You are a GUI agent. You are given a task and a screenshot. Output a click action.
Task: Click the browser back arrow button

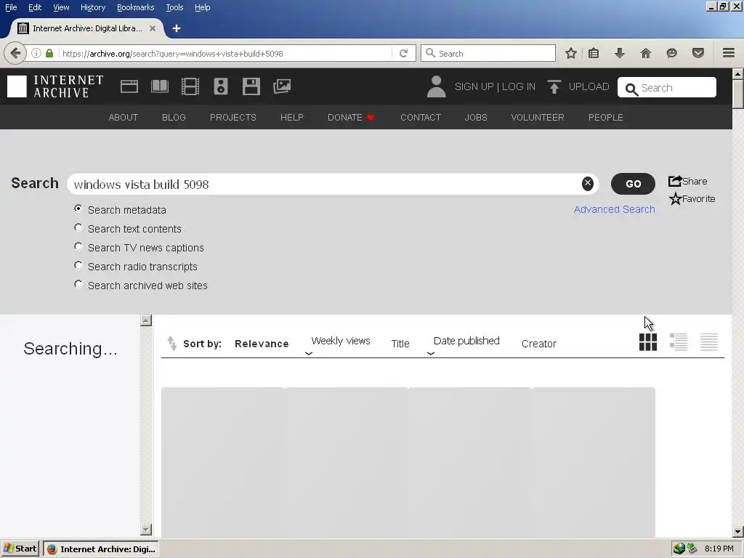tap(15, 53)
